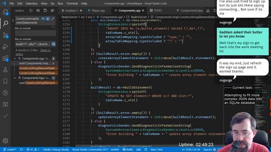Change the [all] build target
The width and height of the screenshot is (271, 152).
(138, 149)
